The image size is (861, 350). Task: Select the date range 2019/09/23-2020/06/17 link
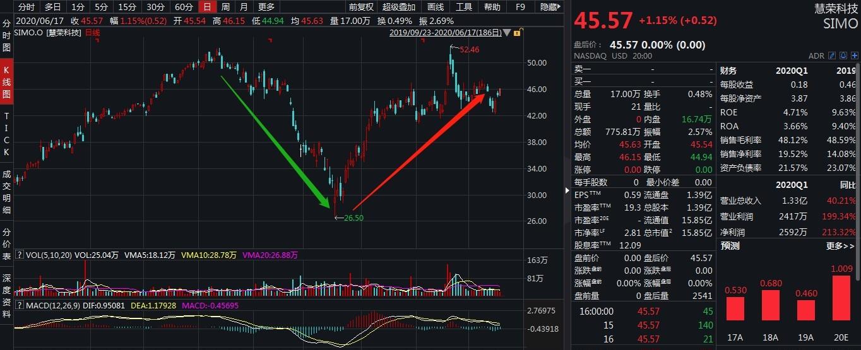point(446,32)
